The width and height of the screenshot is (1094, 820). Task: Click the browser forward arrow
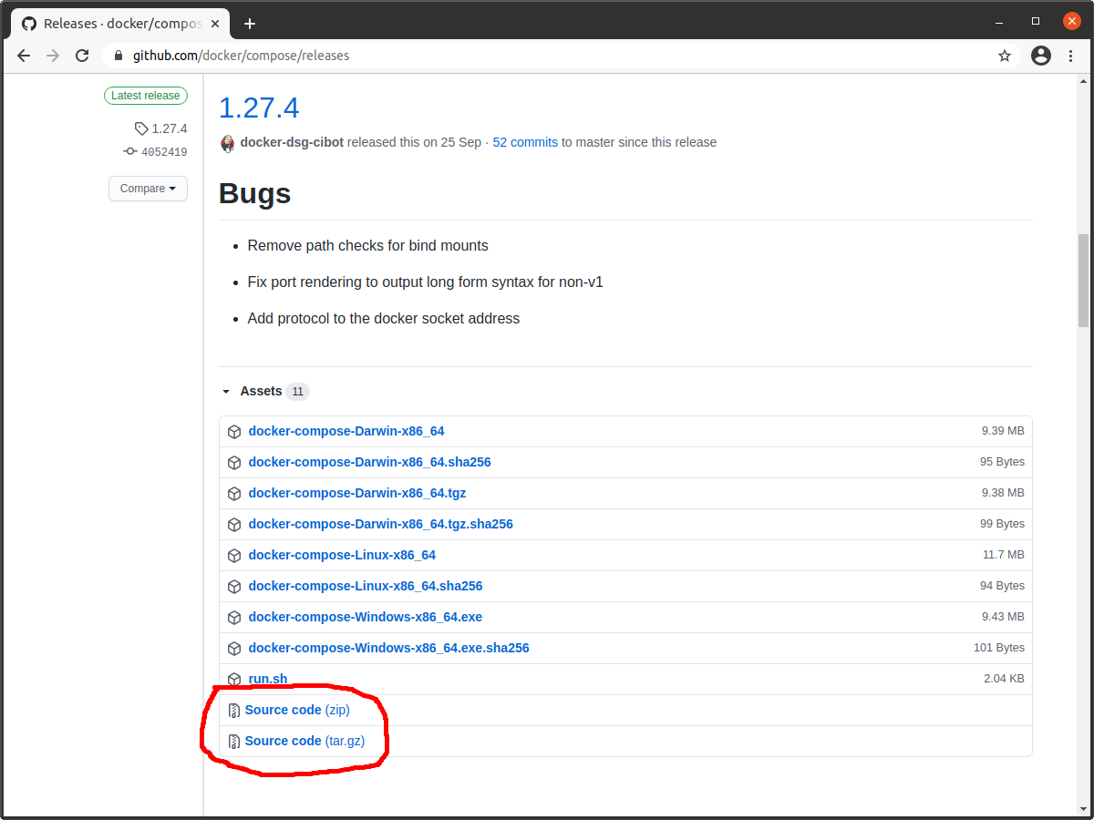coord(53,56)
